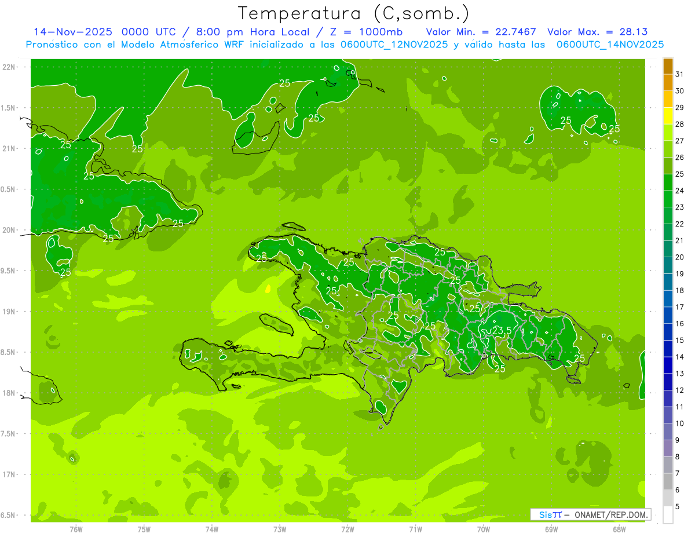Click the legend scale value 31
Image resolution: width=695 pixels, height=537 pixels.
pos(679,74)
